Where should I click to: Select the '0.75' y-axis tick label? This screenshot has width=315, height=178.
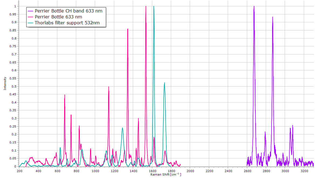click(x=13, y=46)
